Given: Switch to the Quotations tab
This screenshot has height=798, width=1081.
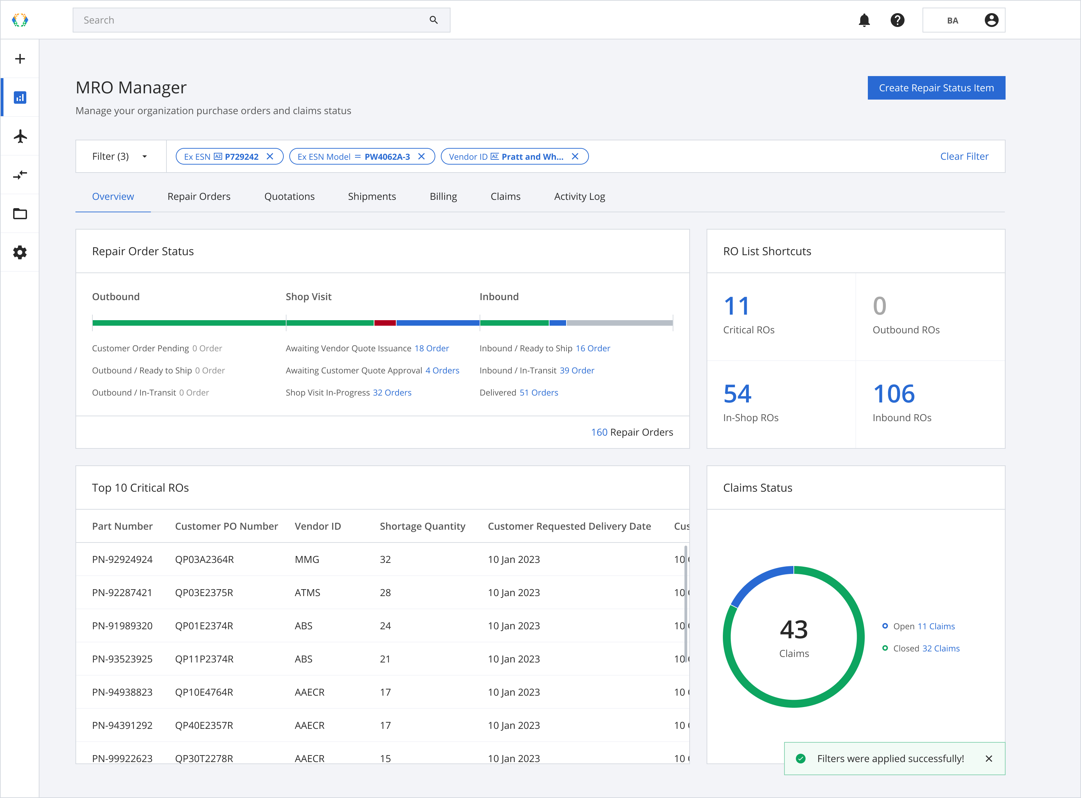Looking at the screenshot, I should coord(289,197).
